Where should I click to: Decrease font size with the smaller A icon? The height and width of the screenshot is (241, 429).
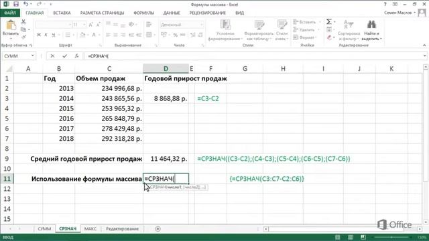tap(99, 25)
